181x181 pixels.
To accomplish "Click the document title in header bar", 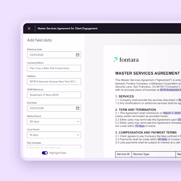I will click(x=67, y=29).
